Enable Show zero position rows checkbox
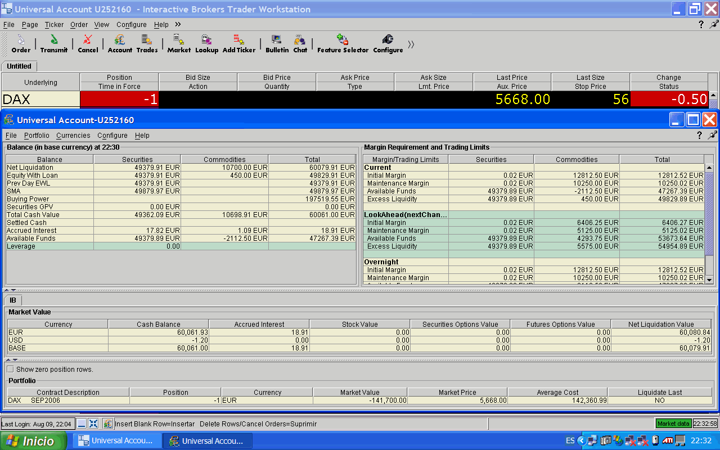 pyautogui.click(x=10, y=370)
